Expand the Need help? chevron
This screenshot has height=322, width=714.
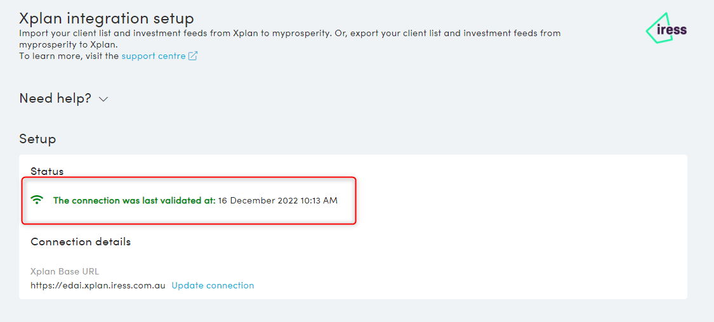(103, 99)
